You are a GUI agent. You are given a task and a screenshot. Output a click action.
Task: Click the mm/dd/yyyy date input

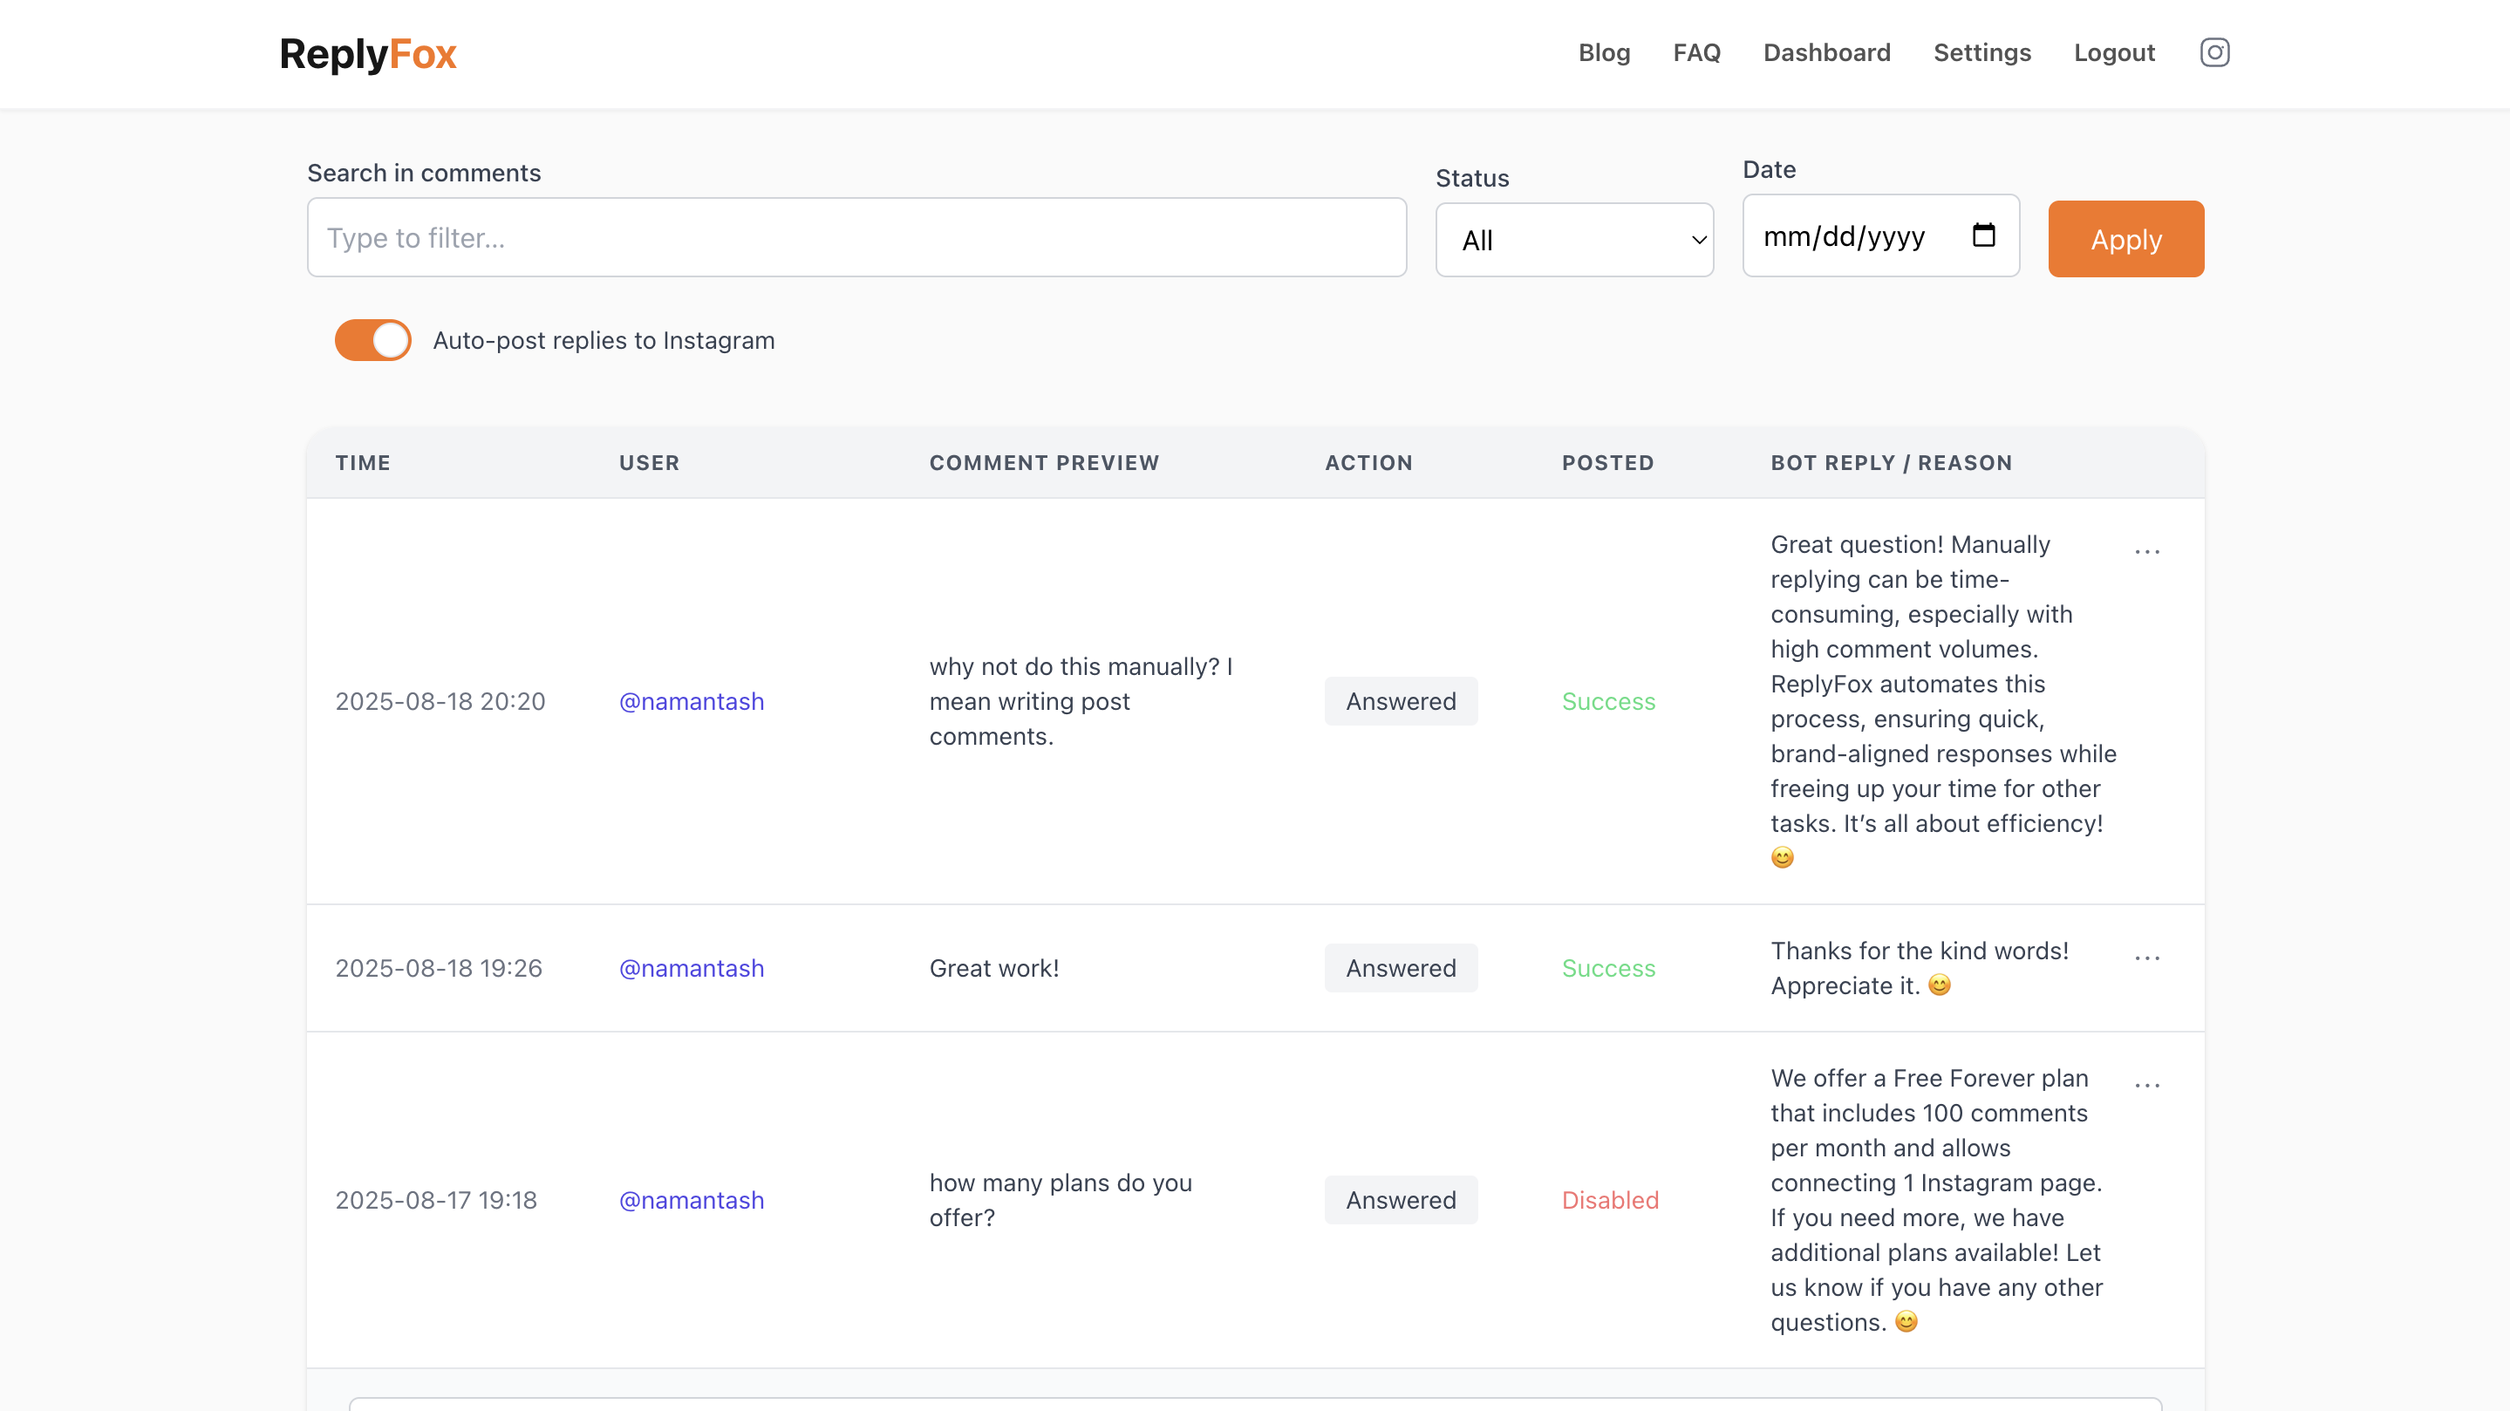pos(1879,235)
